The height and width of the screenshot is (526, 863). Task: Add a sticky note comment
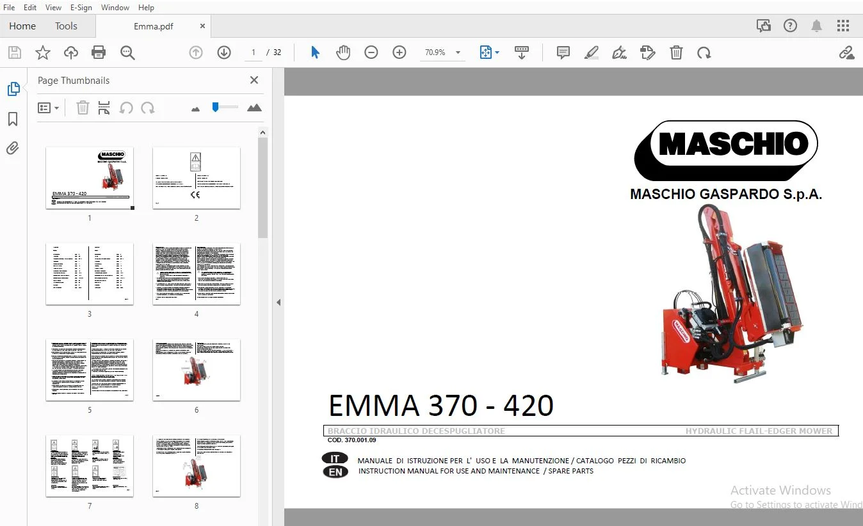pos(563,52)
